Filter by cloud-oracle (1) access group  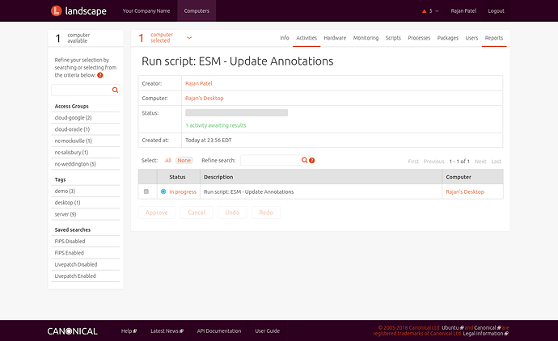(72, 129)
